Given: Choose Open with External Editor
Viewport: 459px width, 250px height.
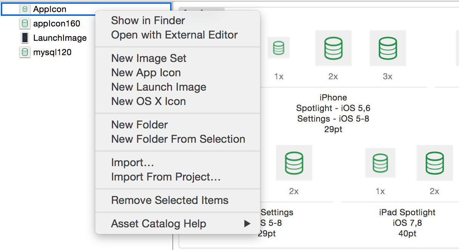Looking at the screenshot, I should tap(174, 35).
